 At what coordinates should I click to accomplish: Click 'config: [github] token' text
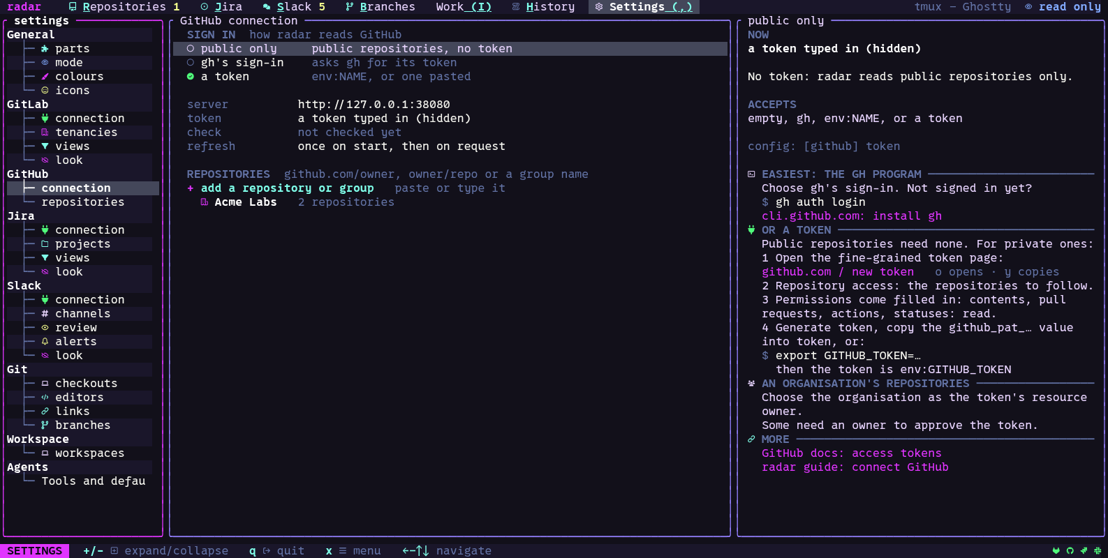coord(824,146)
